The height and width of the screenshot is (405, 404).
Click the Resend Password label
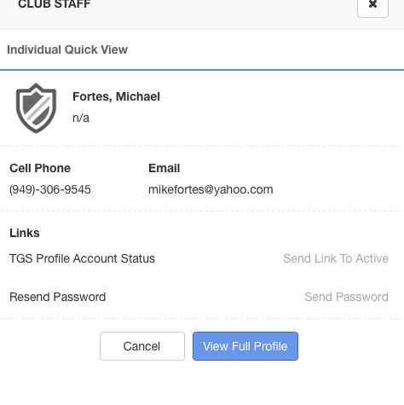coord(57,297)
